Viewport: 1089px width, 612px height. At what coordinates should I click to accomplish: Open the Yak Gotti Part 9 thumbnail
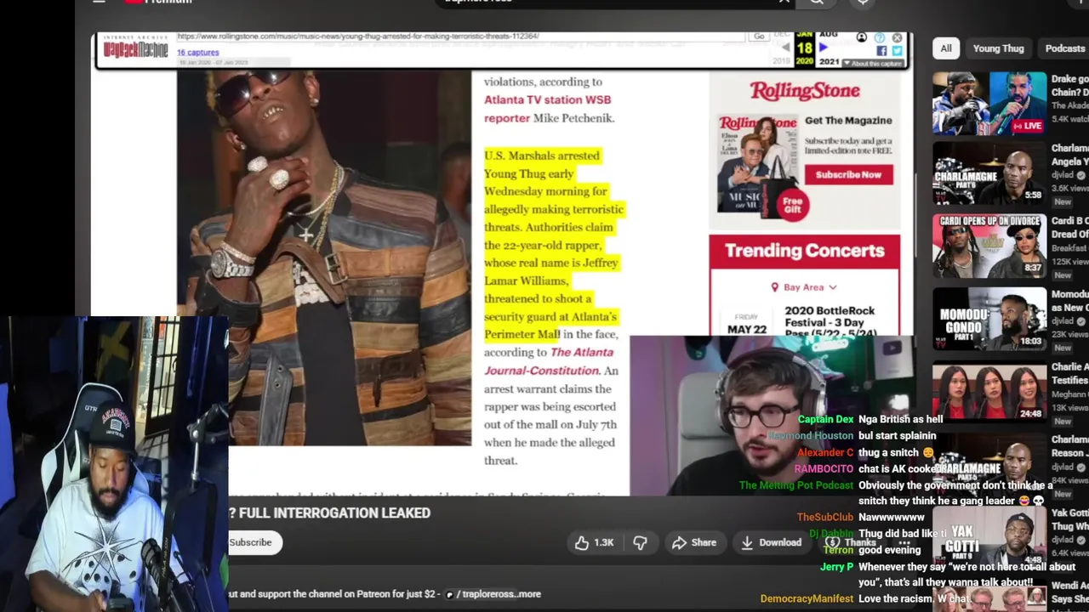pos(989,537)
